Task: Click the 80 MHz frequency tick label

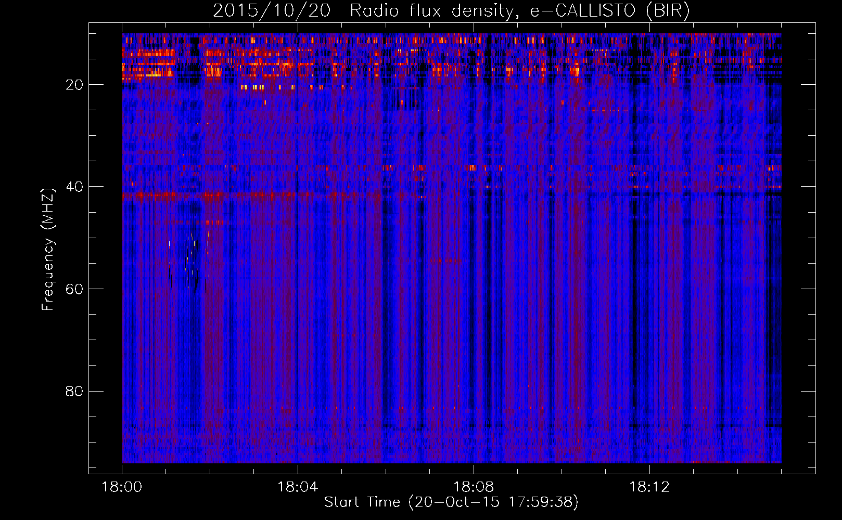Action: [75, 391]
